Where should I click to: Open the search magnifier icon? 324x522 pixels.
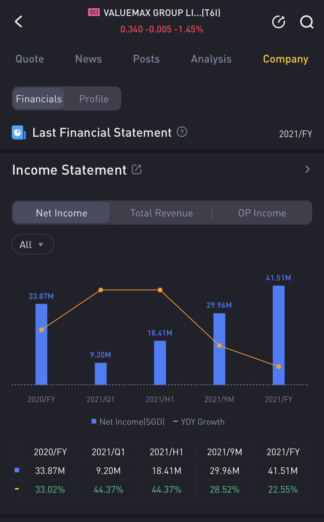tap(307, 22)
